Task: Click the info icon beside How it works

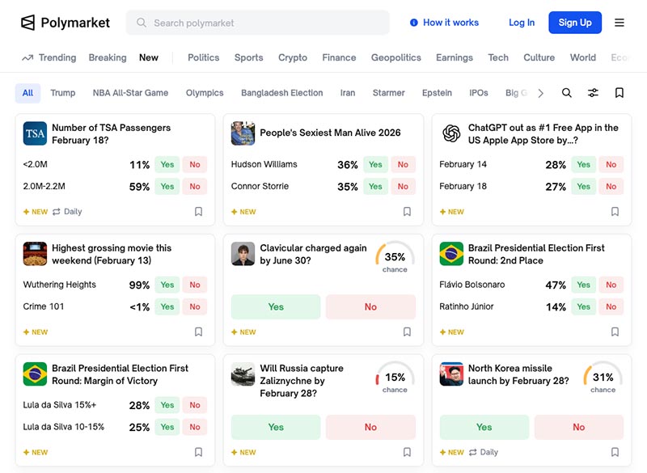Action: pyautogui.click(x=413, y=23)
